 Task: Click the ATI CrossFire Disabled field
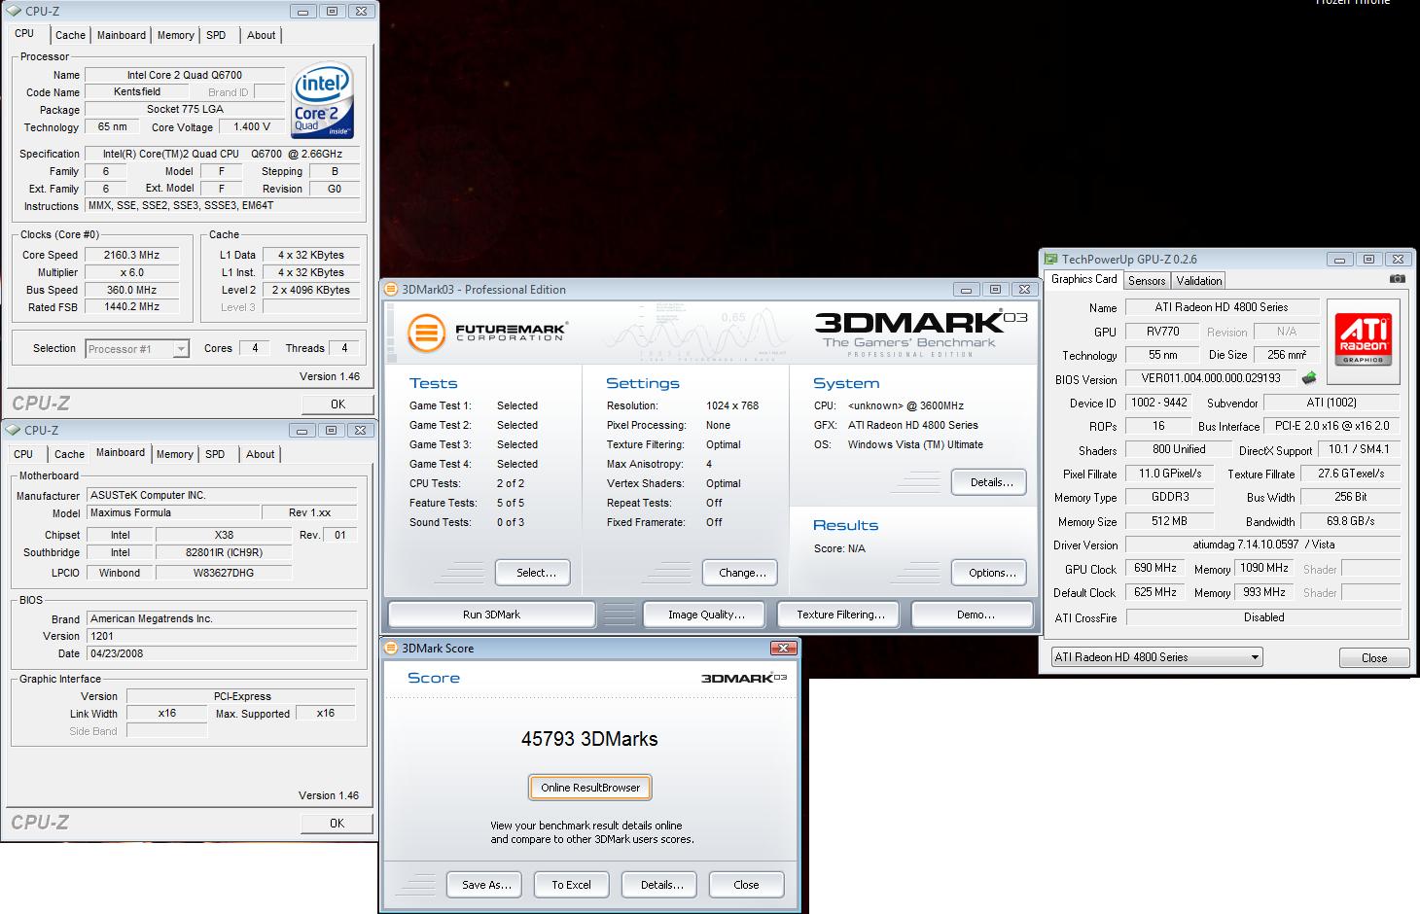point(1263,617)
